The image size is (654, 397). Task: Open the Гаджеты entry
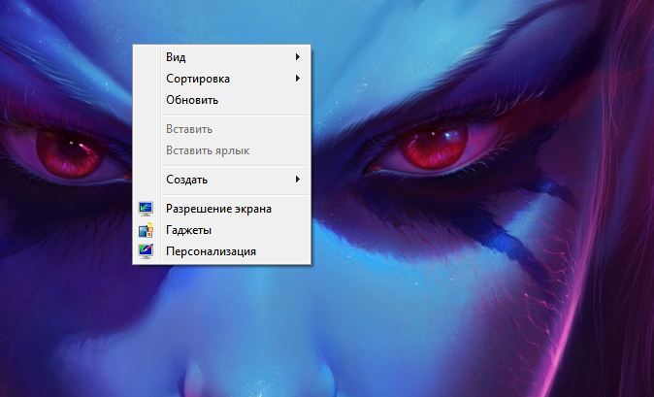point(221,230)
